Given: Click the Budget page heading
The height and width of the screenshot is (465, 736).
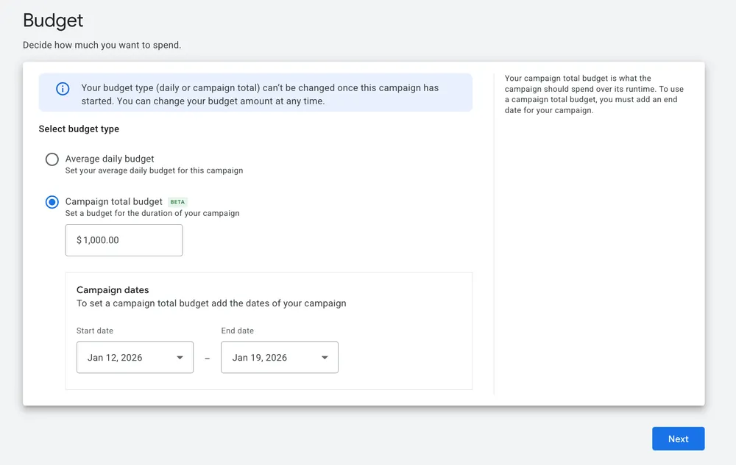Looking at the screenshot, I should pos(52,20).
